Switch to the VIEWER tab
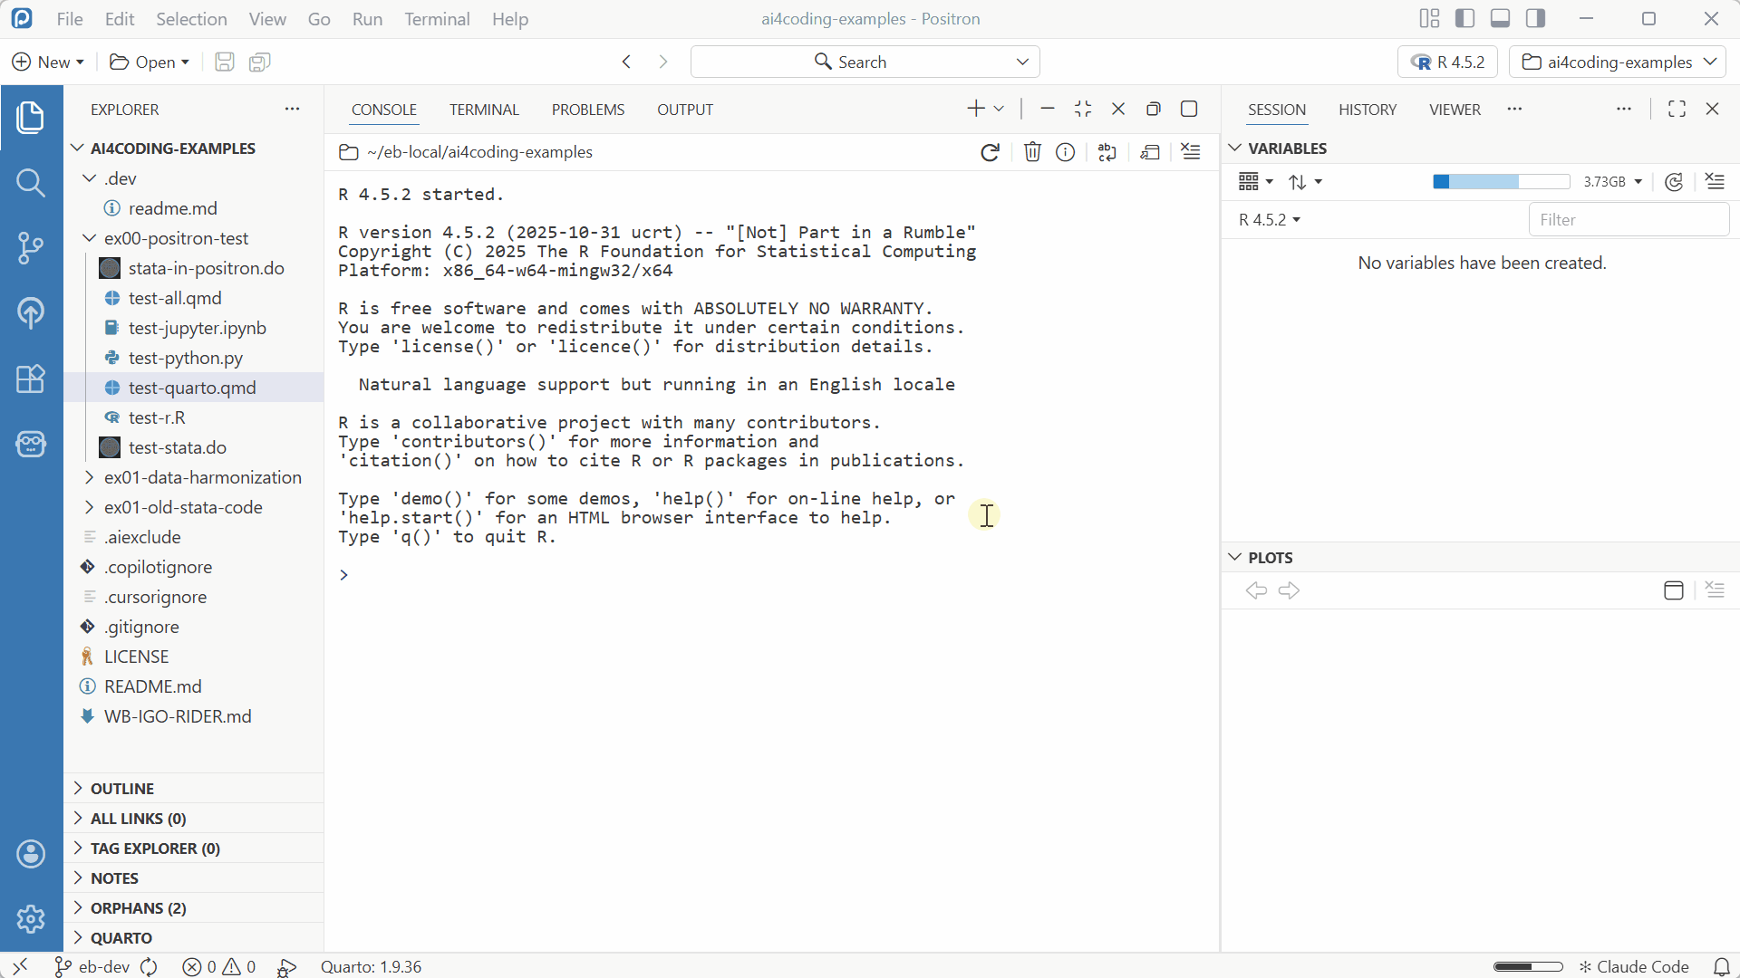Screen dimensions: 1740x978 click(1455, 110)
